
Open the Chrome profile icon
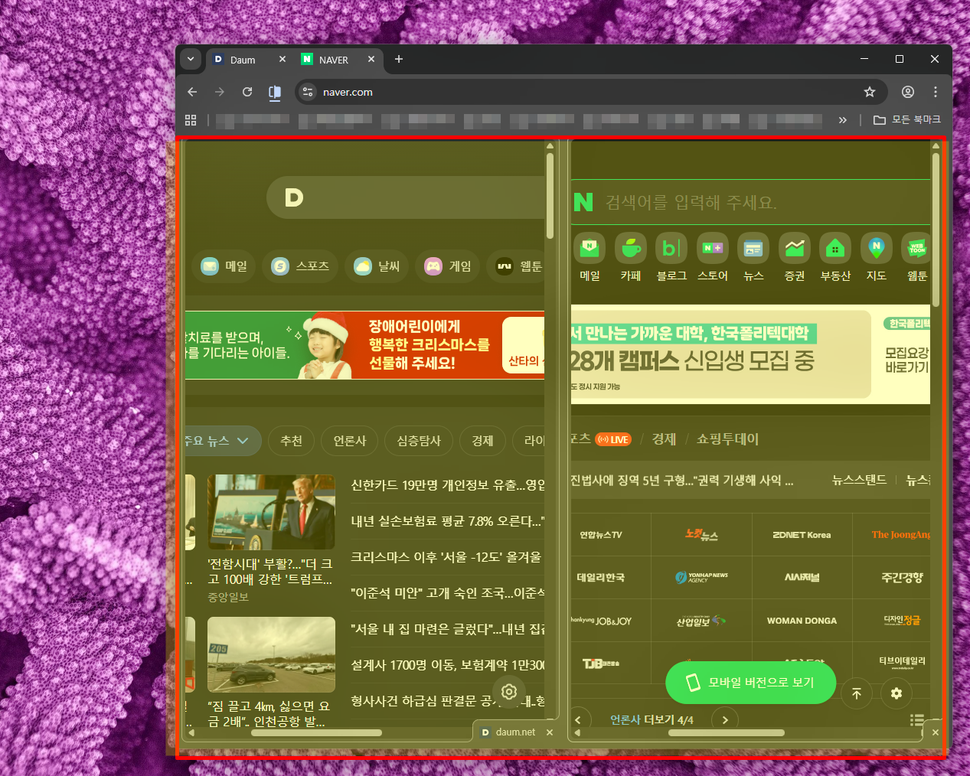pos(908,92)
